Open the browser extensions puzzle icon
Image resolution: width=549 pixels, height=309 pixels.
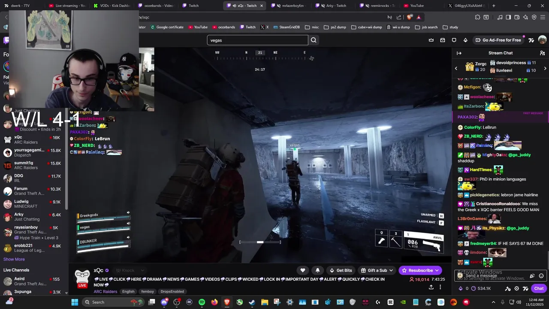point(477,17)
